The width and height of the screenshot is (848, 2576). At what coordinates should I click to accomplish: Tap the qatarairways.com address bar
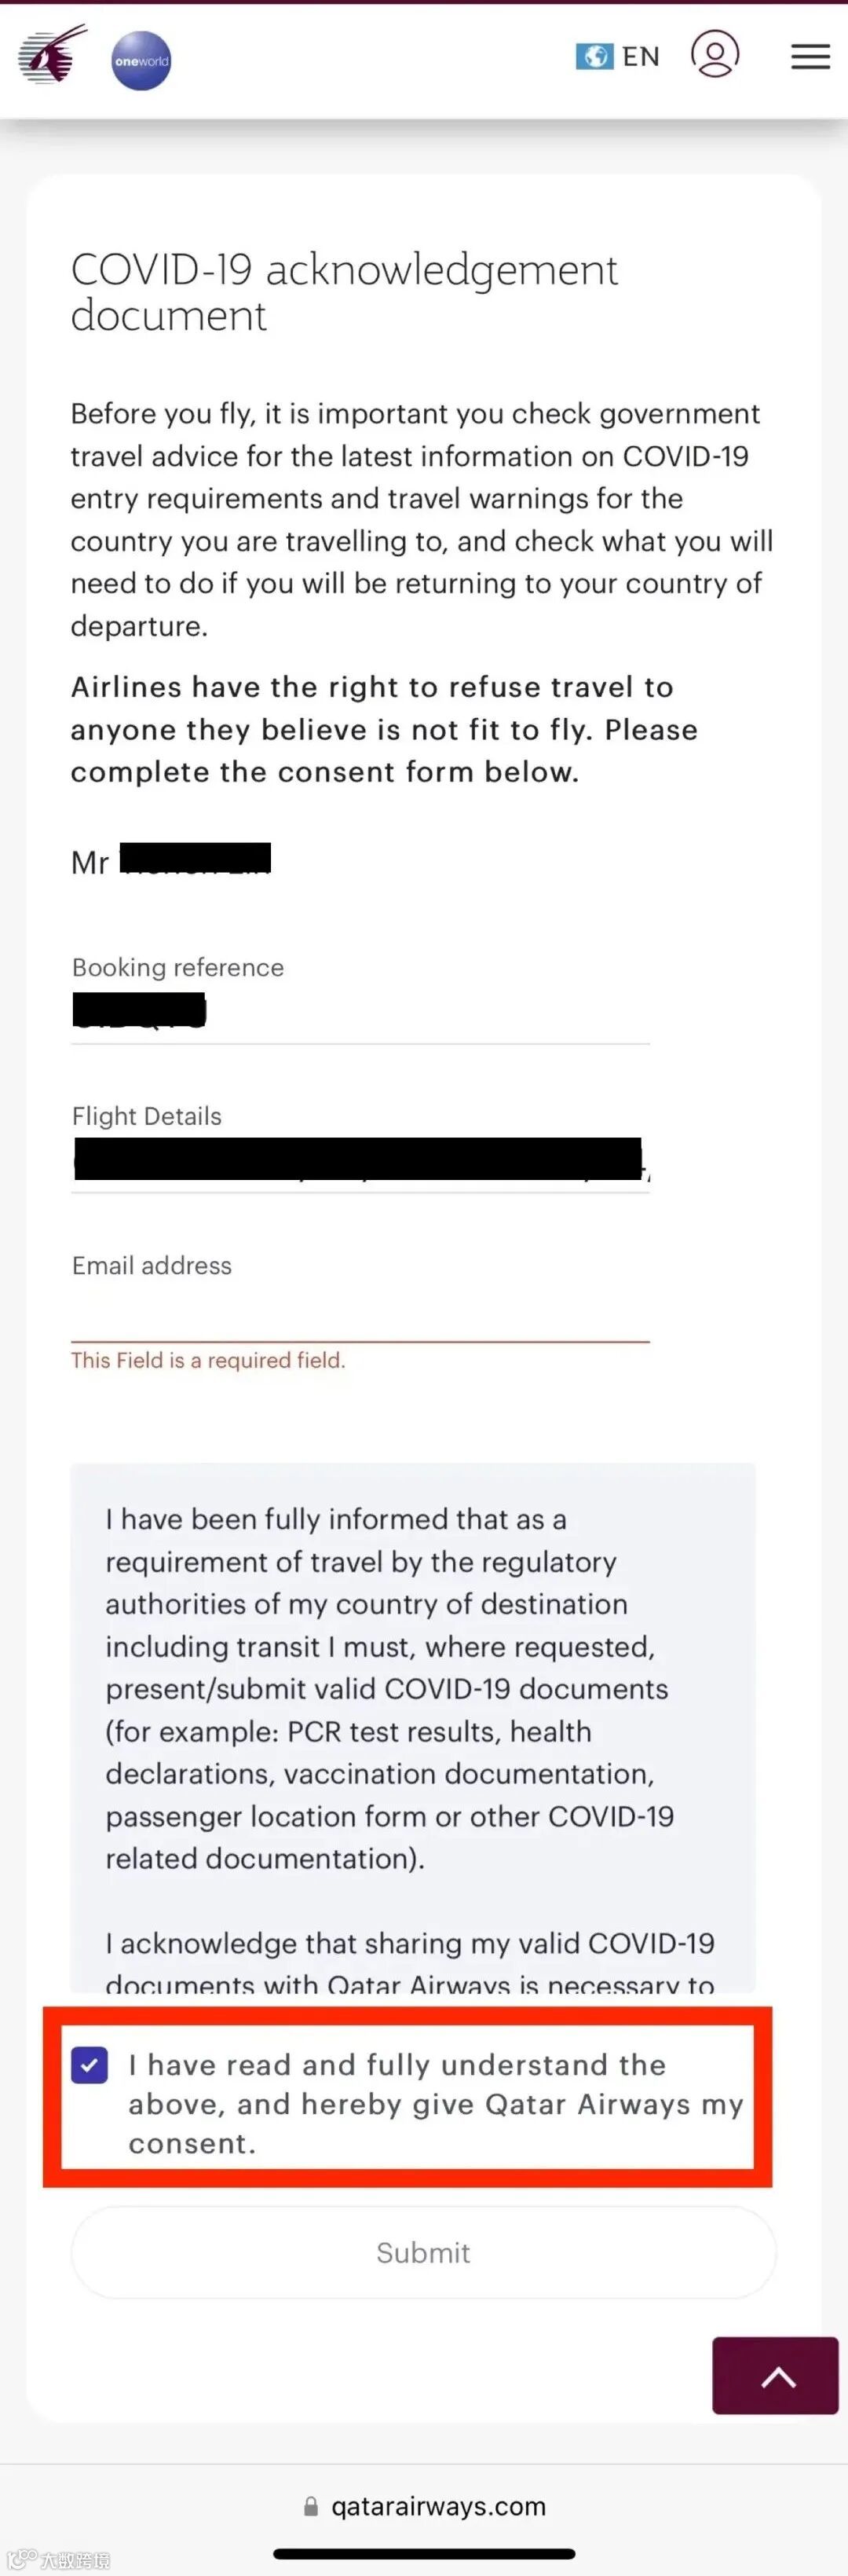coord(424,2505)
